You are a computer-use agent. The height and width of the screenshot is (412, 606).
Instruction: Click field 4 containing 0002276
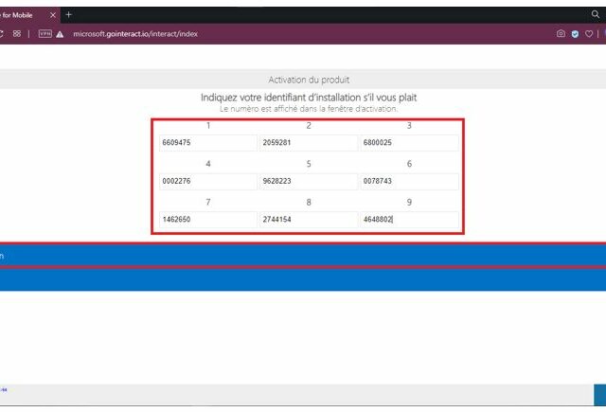pos(207,182)
